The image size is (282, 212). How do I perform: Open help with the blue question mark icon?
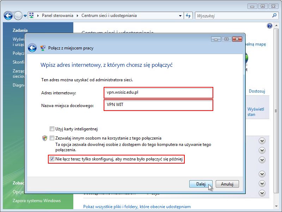coord(270,26)
